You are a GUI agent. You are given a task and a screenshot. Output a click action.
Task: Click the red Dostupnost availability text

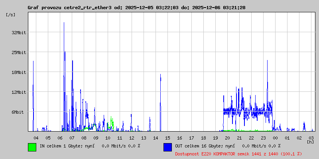238,153
